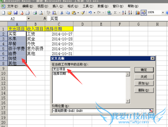Sort descending with the Z-A icon
Screen dimensions: 168x127
coord(130,13)
